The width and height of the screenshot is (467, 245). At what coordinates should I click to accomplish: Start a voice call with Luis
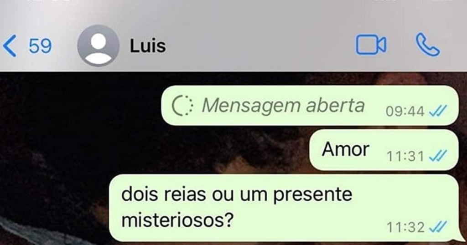(x=427, y=45)
